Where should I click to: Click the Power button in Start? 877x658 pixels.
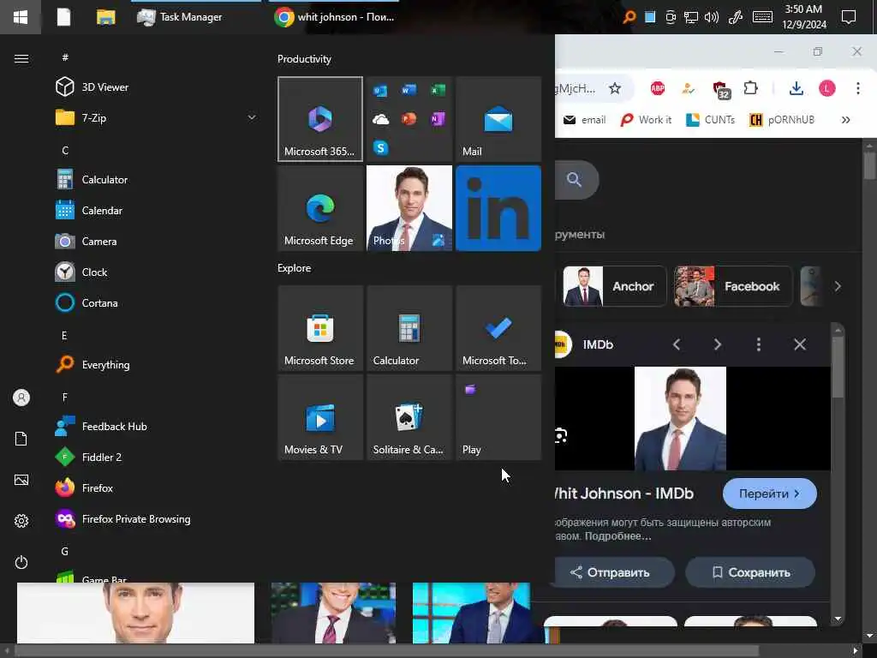coord(21,562)
